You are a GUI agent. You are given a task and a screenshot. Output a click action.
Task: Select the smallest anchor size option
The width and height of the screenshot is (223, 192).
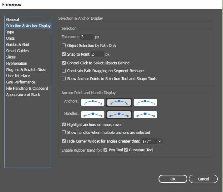click(93, 102)
